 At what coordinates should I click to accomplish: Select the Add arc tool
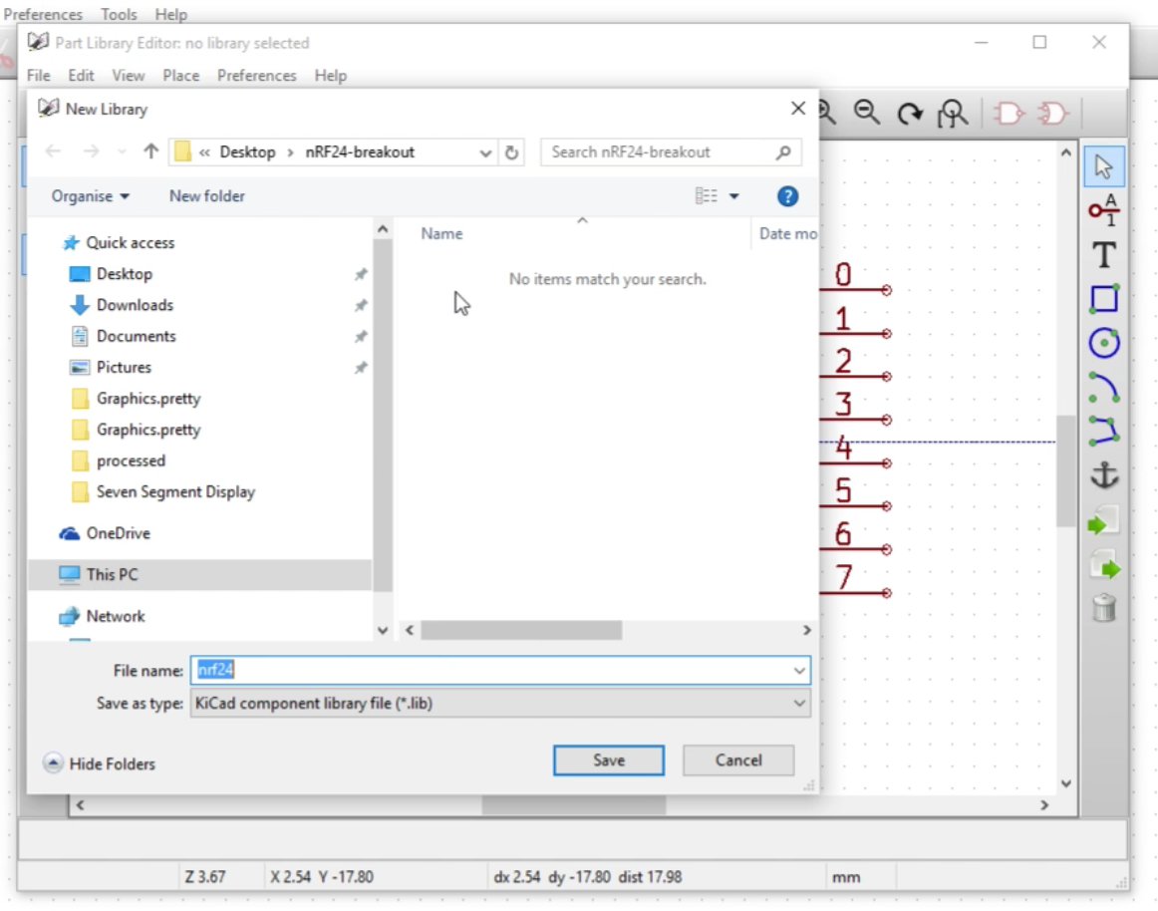1104,387
